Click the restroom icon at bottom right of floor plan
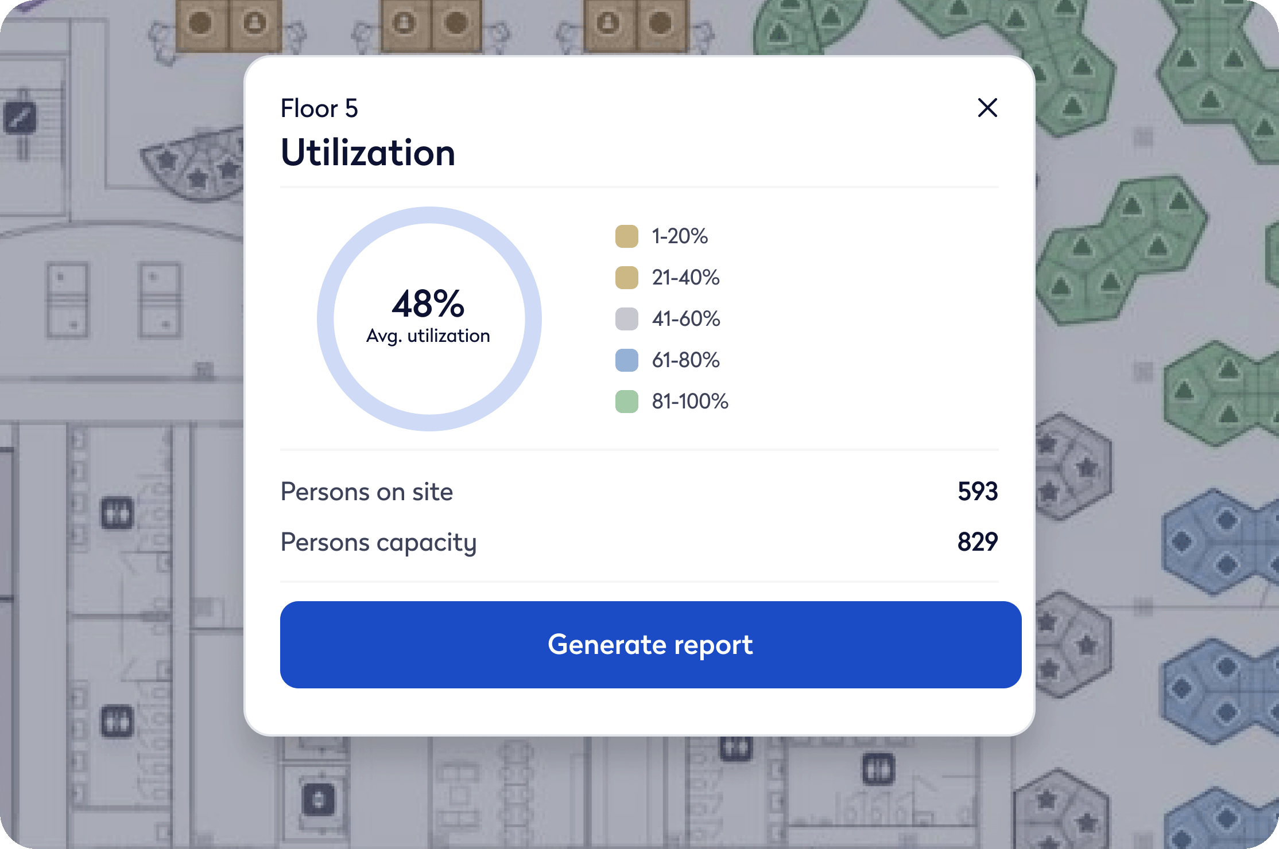 (x=878, y=770)
